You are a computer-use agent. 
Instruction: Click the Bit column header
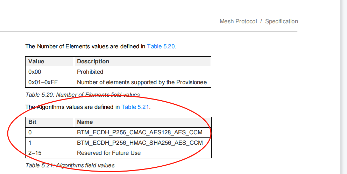tap(50, 122)
